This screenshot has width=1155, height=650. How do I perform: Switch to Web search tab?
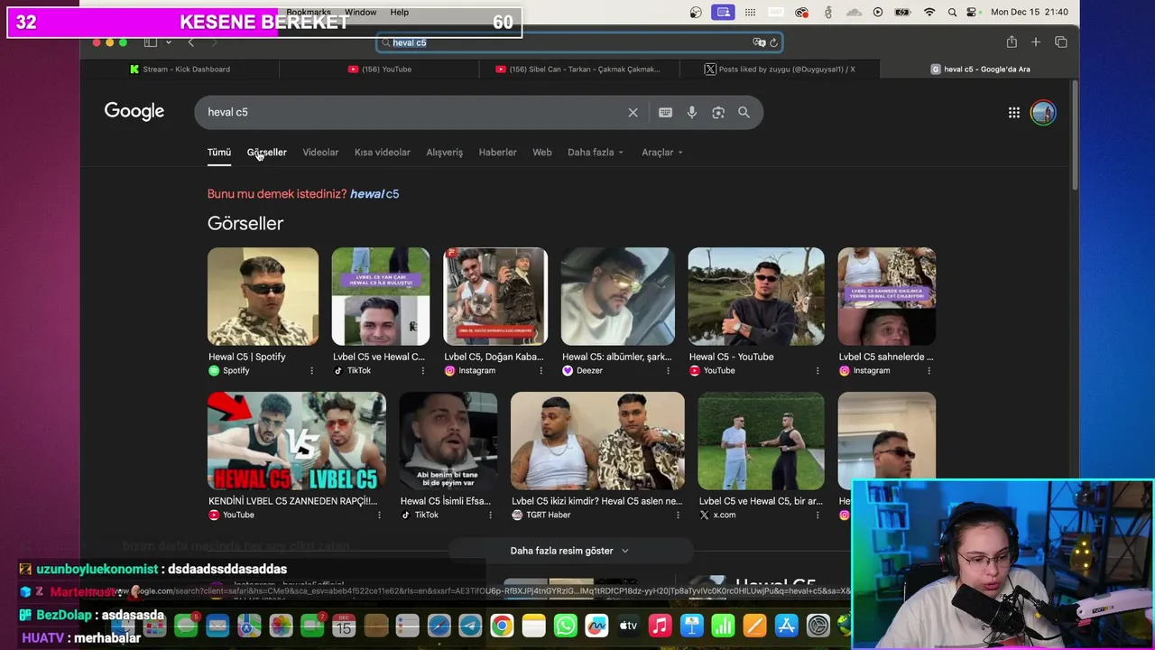[542, 153]
